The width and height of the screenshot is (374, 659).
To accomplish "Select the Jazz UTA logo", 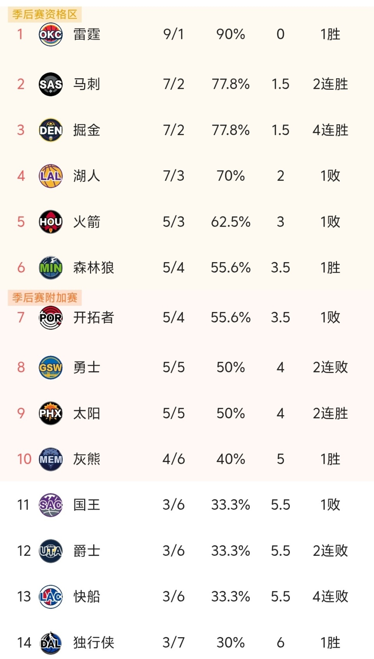I will pyautogui.click(x=51, y=551).
